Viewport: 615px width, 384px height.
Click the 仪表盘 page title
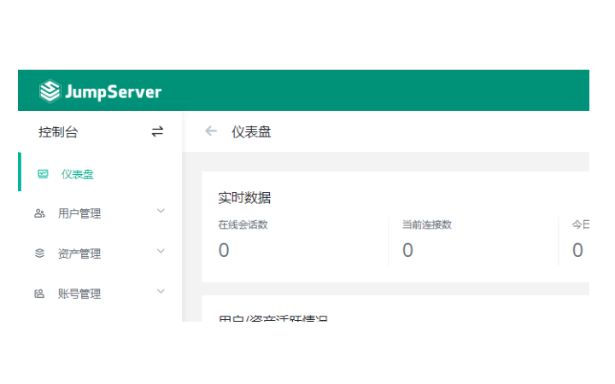(x=251, y=132)
